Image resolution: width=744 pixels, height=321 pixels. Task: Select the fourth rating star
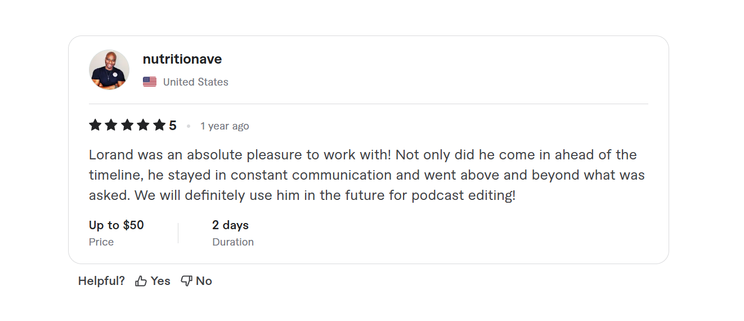point(144,125)
